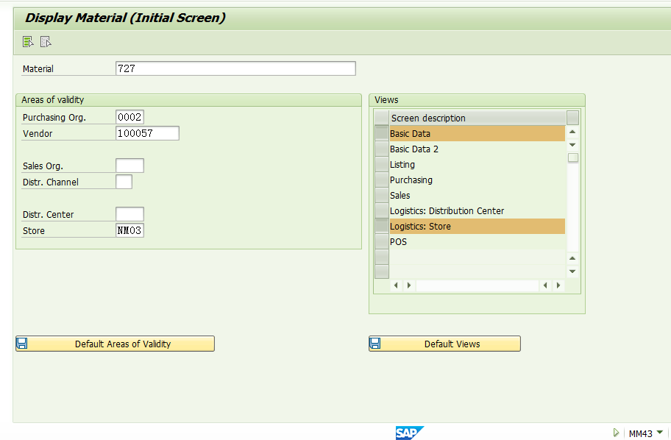The height and width of the screenshot is (440, 671).
Task: Click the MM43 transaction code text
Action: click(640, 433)
